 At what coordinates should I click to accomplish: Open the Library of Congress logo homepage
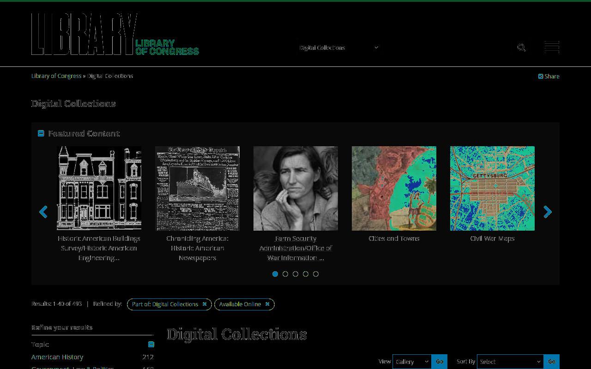[x=115, y=34]
